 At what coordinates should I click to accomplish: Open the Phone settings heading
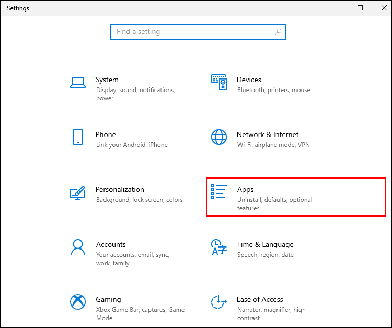pyautogui.click(x=106, y=134)
